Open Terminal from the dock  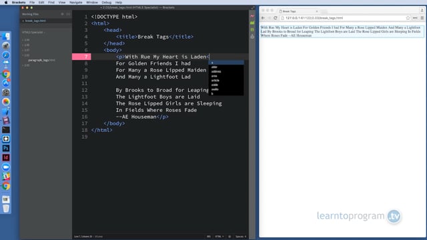(6, 130)
